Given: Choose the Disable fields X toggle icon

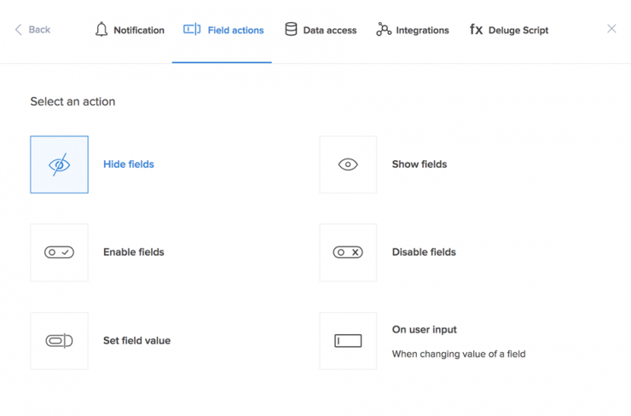Looking at the screenshot, I should (x=348, y=252).
